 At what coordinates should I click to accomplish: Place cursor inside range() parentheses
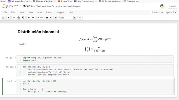point(65,92)
